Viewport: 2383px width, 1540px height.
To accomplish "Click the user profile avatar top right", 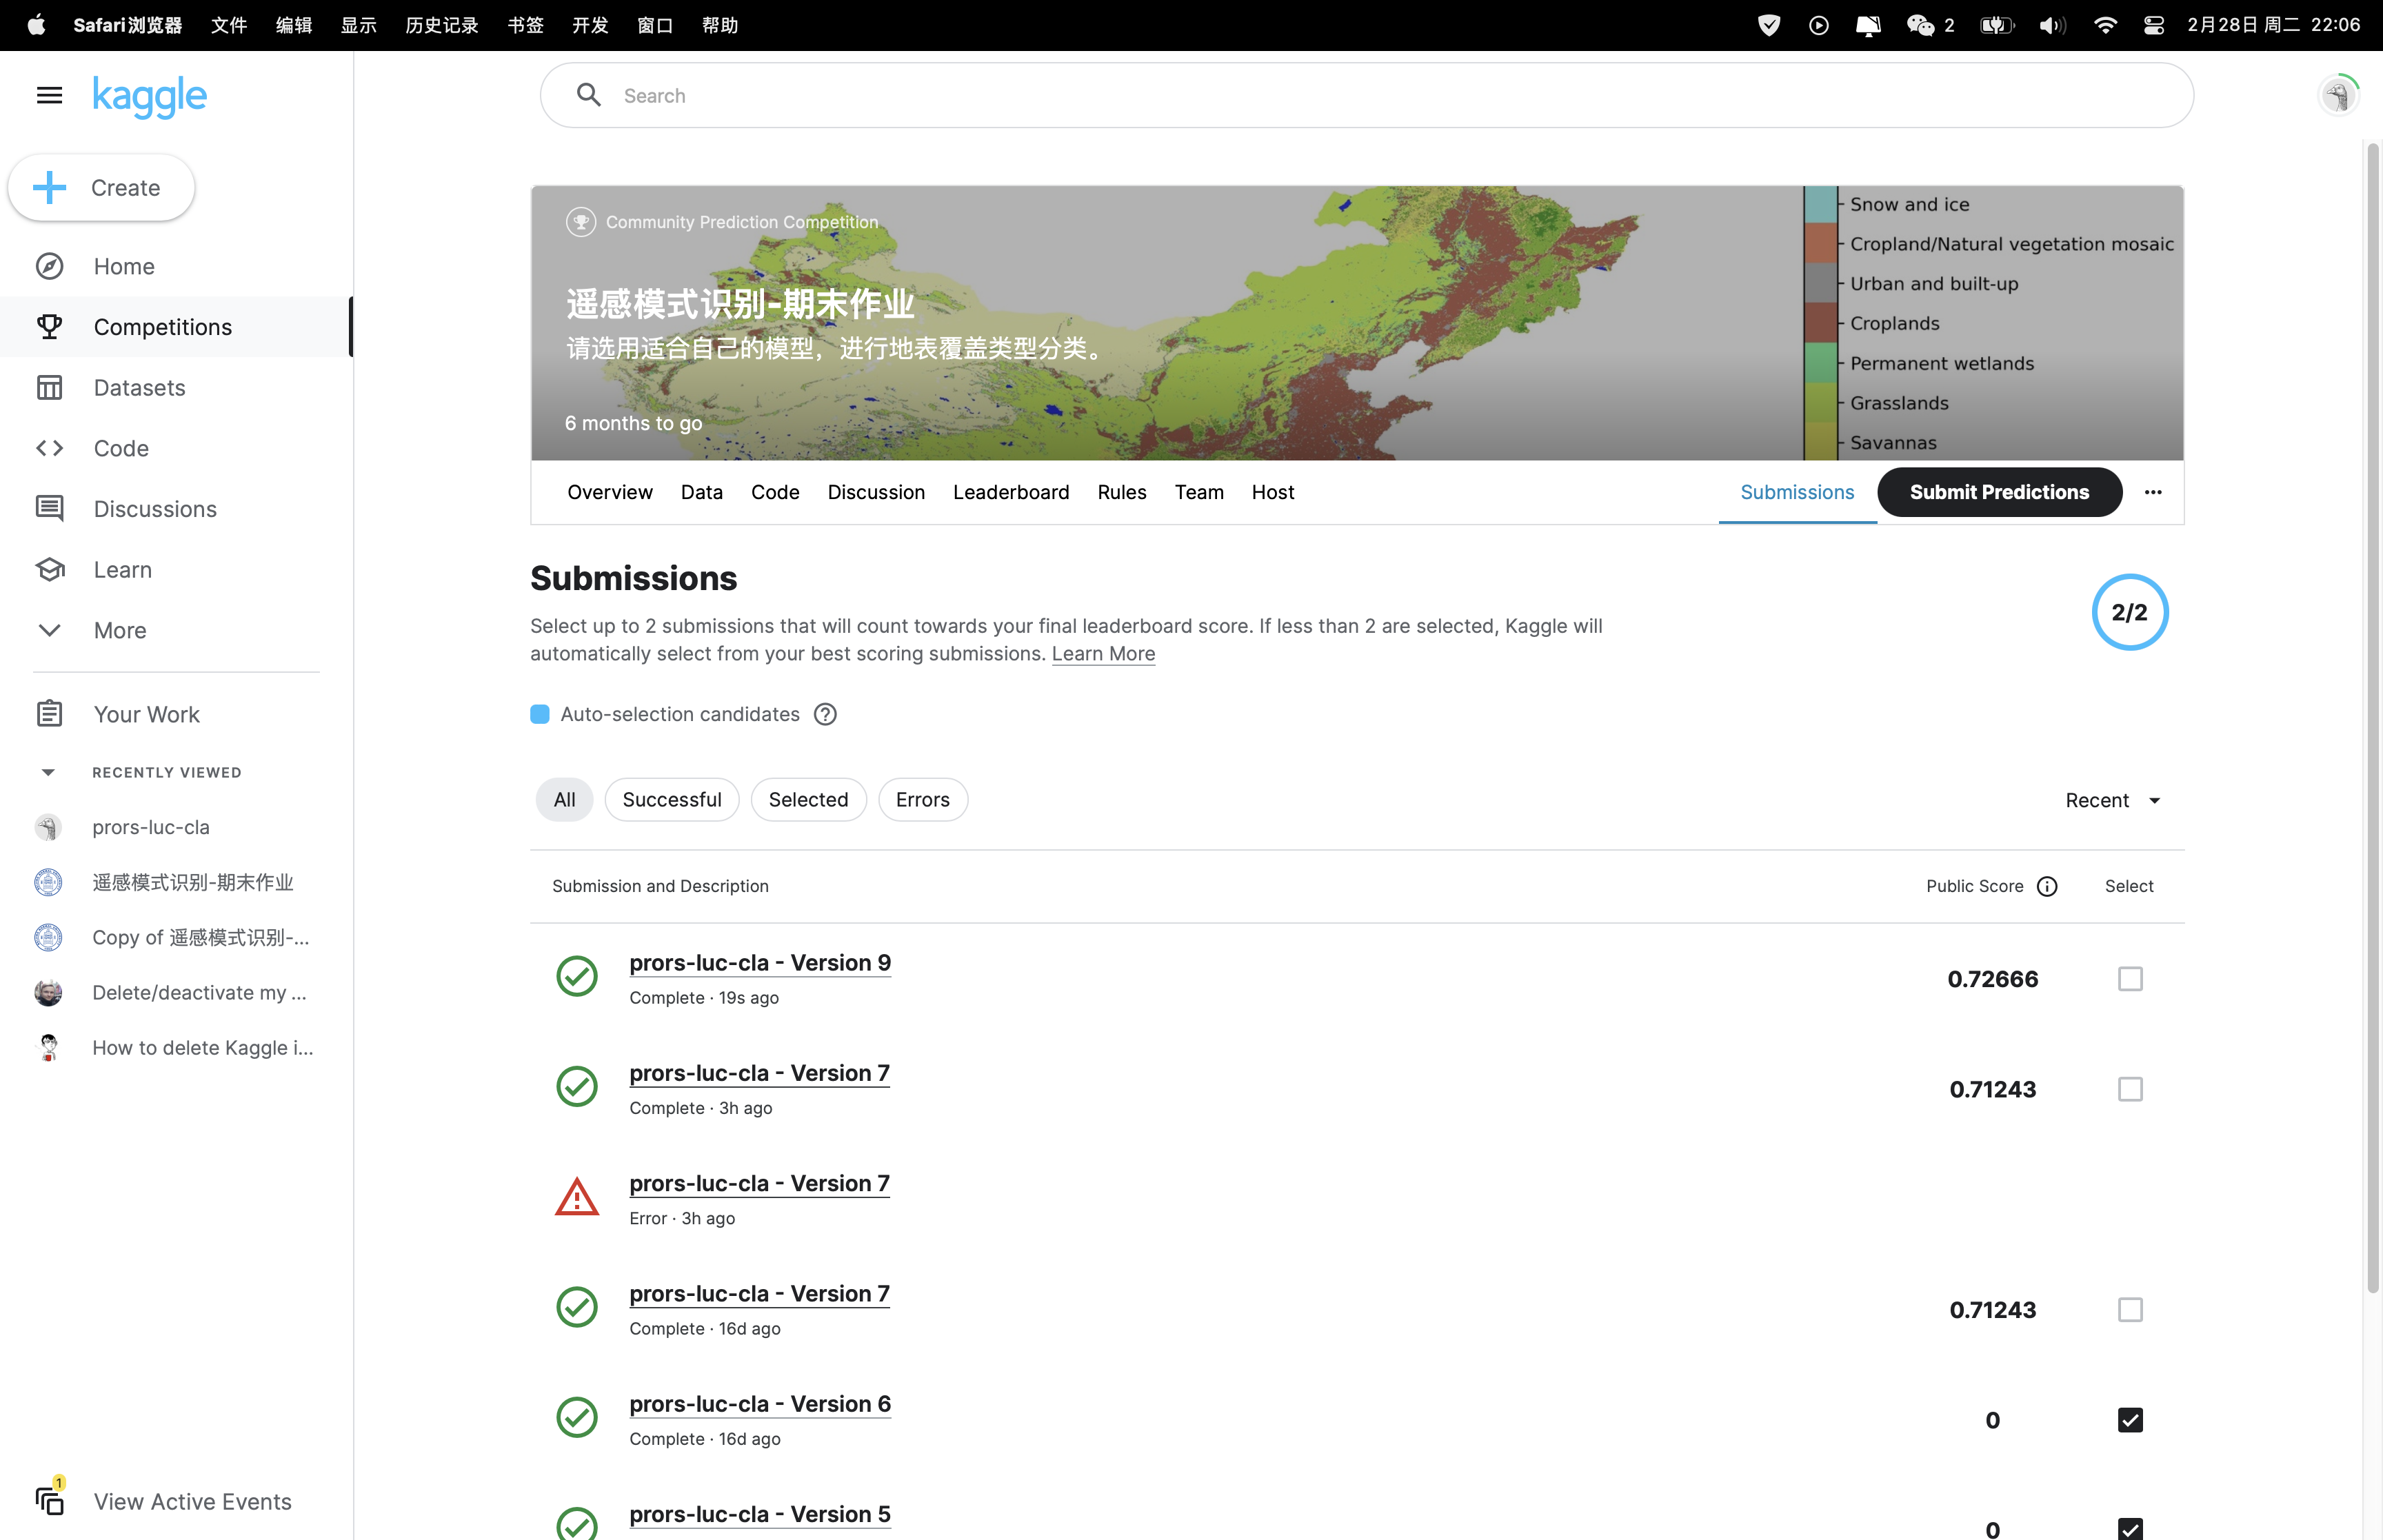I will click(x=2338, y=96).
